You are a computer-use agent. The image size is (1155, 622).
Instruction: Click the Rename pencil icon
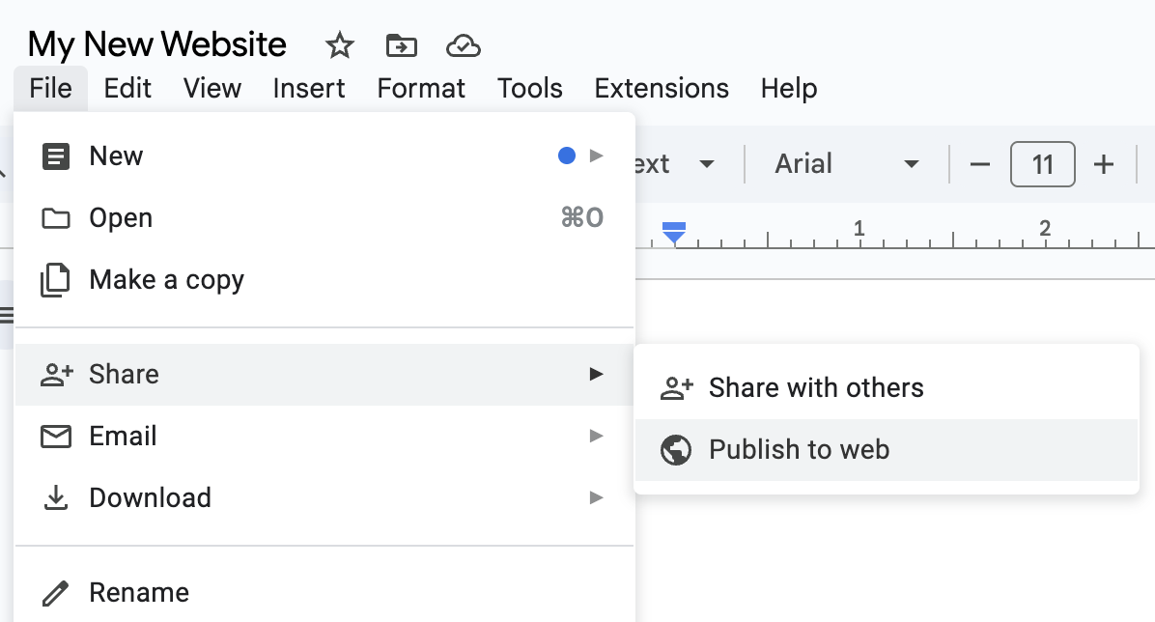tap(56, 592)
